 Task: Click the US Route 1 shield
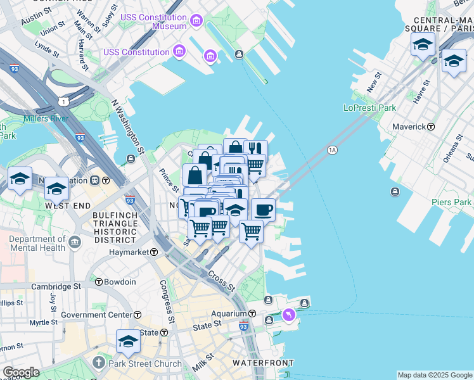(63, 102)
